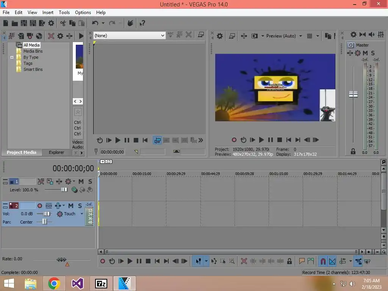Open the Edit menu
The width and height of the screenshot is (388, 291).
click(18, 13)
